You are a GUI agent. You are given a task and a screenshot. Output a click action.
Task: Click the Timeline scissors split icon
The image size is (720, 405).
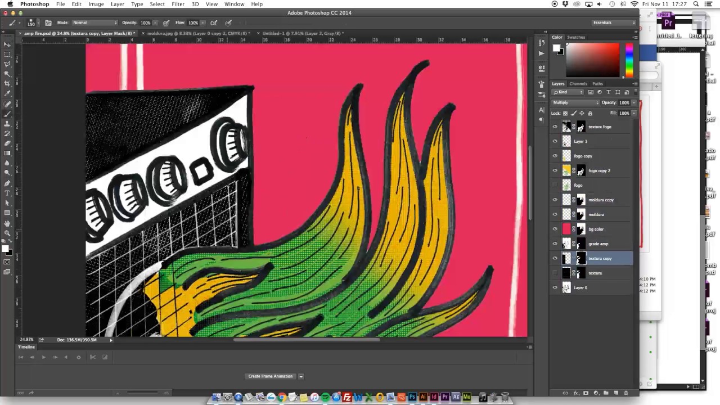pos(93,357)
